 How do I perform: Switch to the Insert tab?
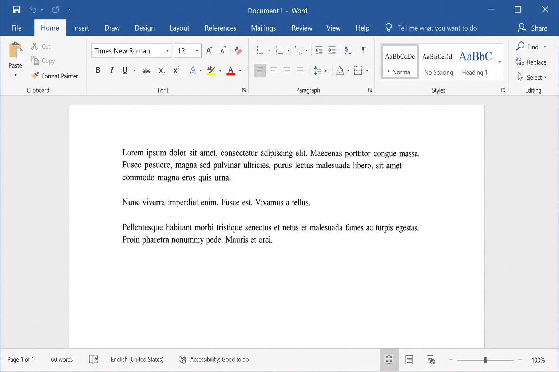[81, 28]
